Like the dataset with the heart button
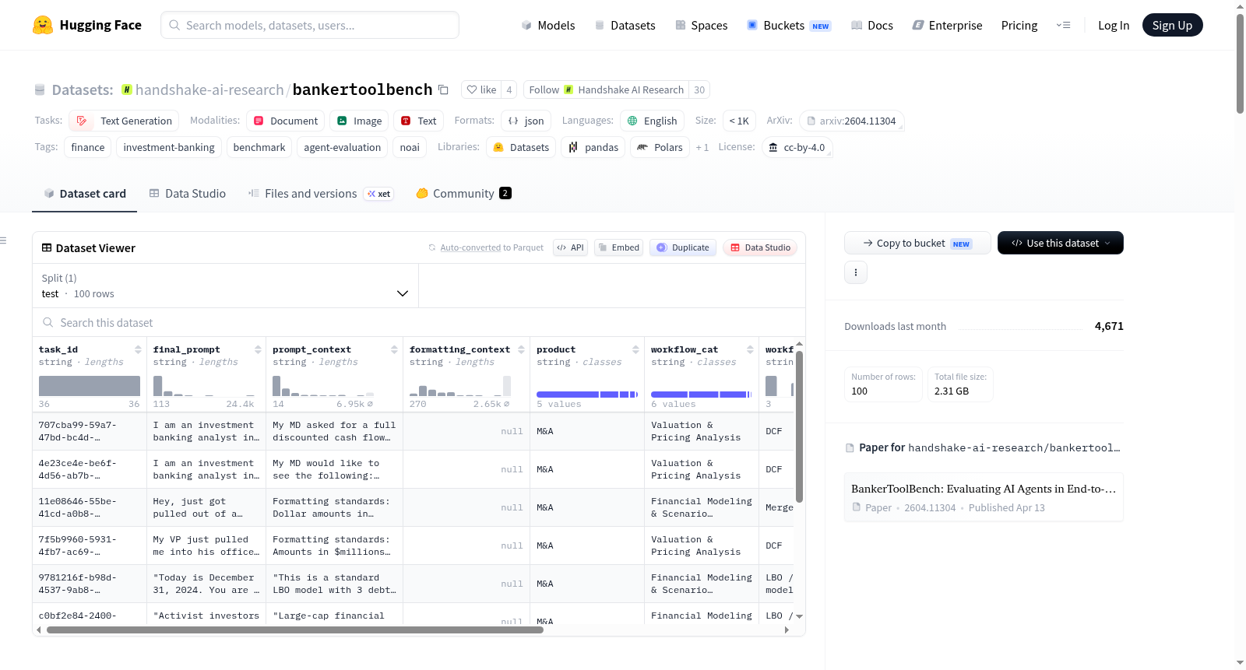 pos(481,89)
